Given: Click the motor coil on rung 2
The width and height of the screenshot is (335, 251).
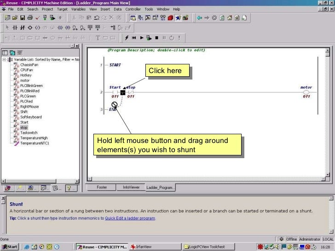Looking at the screenshot, I should pyautogui.click(x=306, y=92).
